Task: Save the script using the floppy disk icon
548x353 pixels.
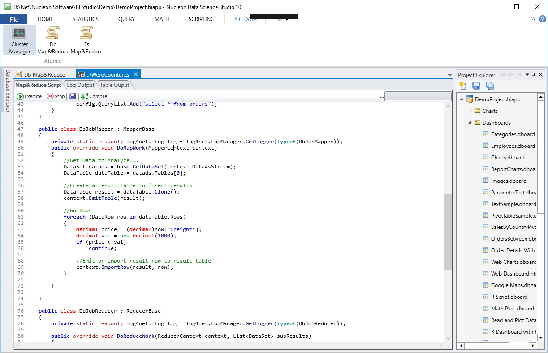Action: 72,96
